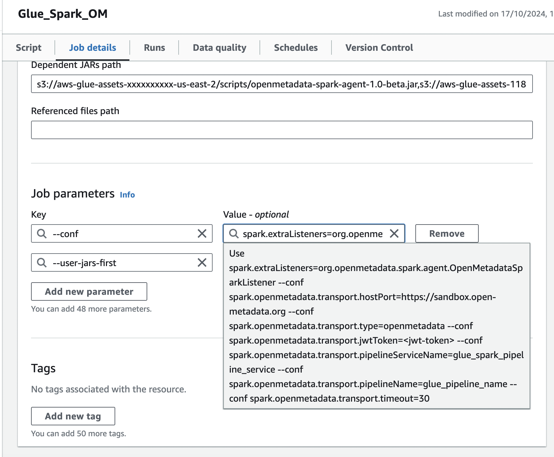Click the magnifier icon in the Value field
The image size is (554, 457).
(x=235, y=234)
